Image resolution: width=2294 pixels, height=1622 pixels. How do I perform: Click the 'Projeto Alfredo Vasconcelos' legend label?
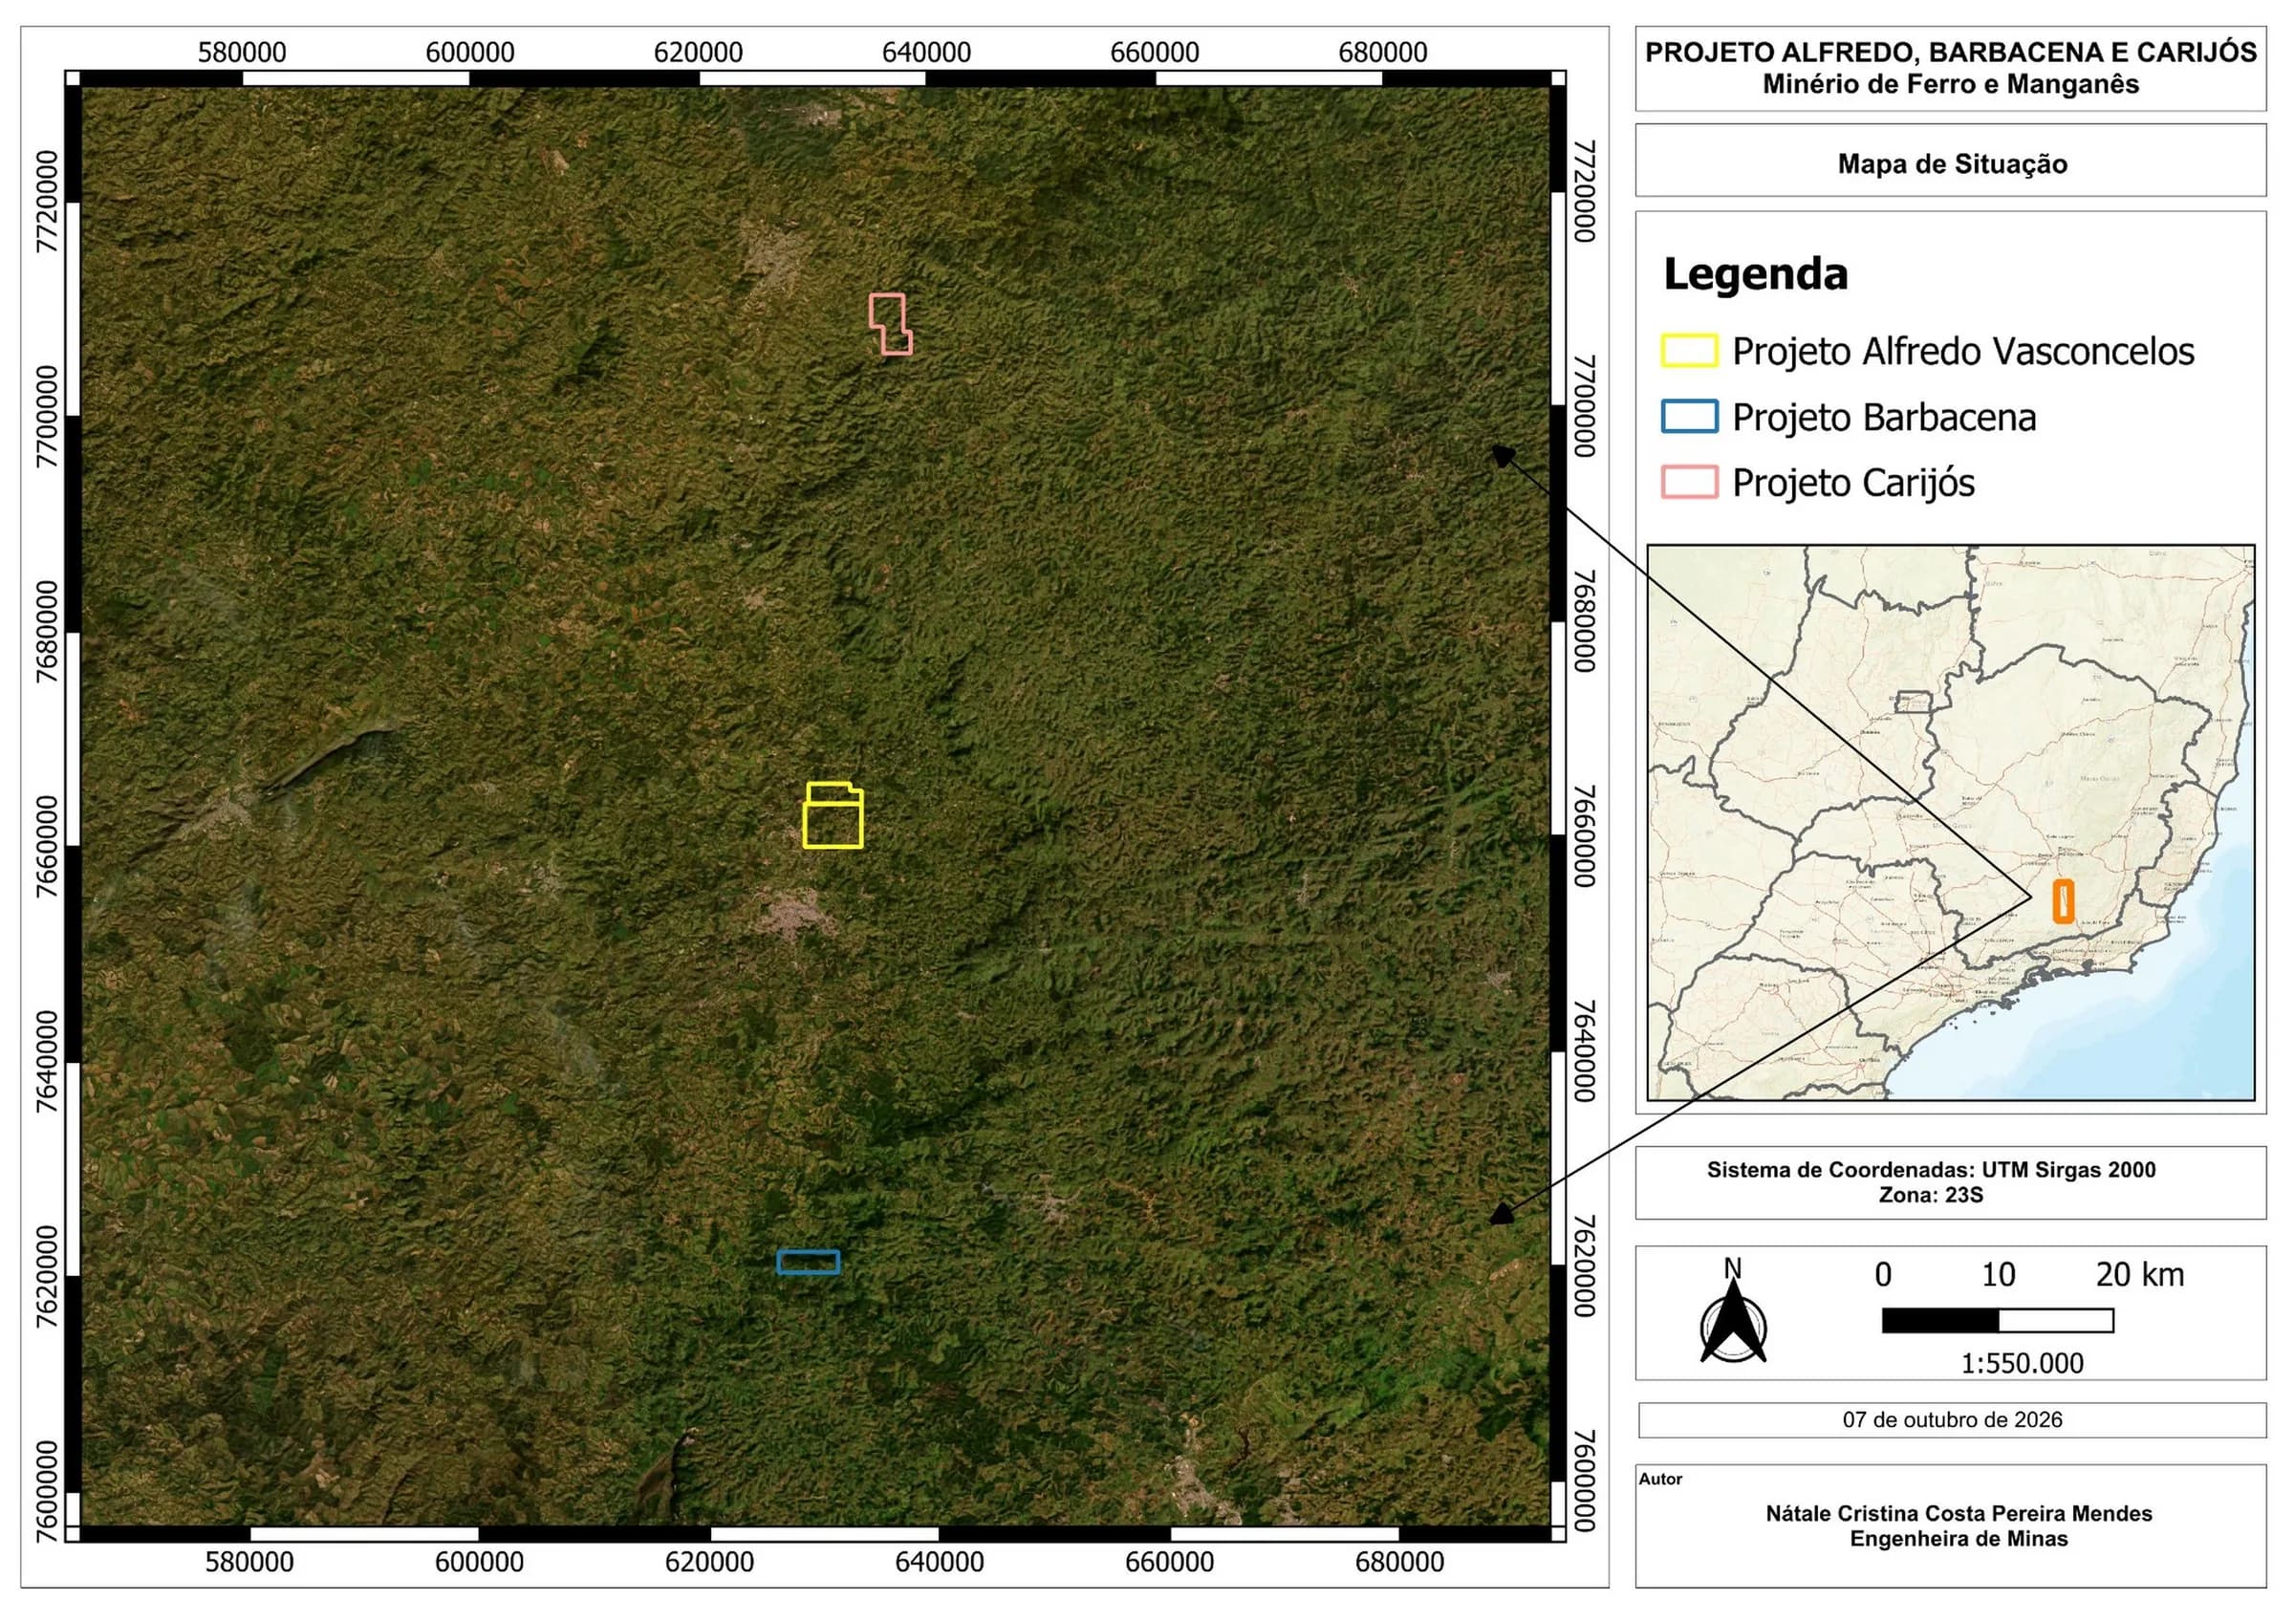point(1963,352)
